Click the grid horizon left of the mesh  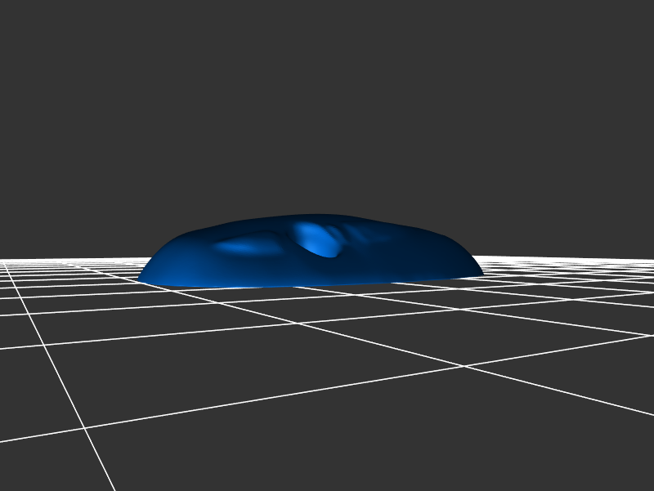point(65,261)
